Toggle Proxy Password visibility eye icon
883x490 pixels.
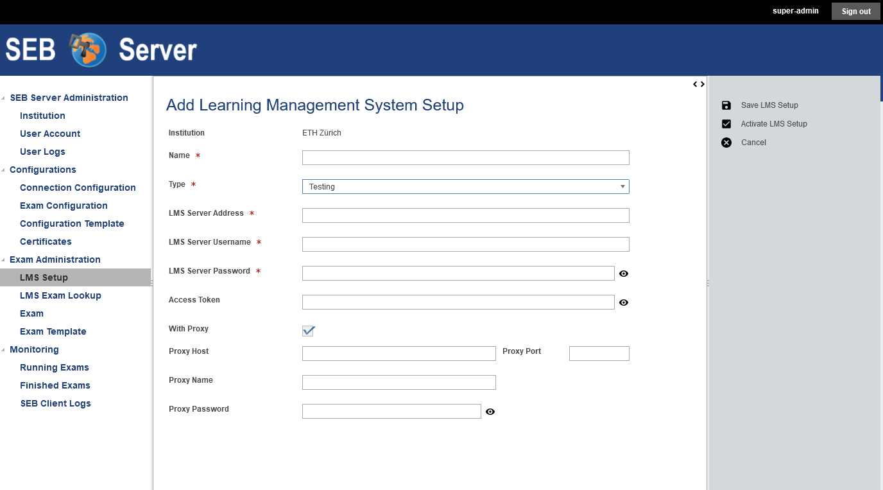click(490, 412)
